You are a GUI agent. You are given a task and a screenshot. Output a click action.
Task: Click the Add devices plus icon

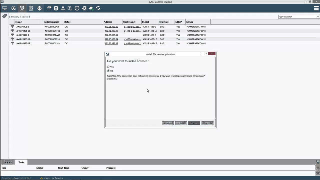tap(91, 8)
